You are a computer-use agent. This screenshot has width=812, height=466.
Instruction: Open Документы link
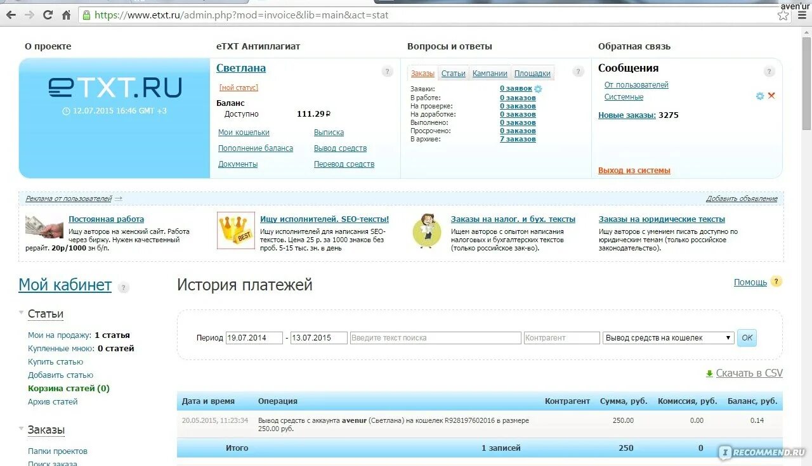coord(238,164)
